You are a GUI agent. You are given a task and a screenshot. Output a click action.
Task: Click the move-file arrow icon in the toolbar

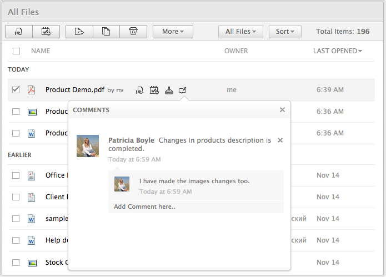[79, 32]
